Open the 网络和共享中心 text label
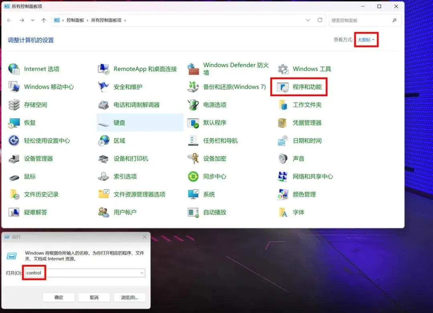Image resolution: width=433 pixels, height=313 pixels. 313,176
